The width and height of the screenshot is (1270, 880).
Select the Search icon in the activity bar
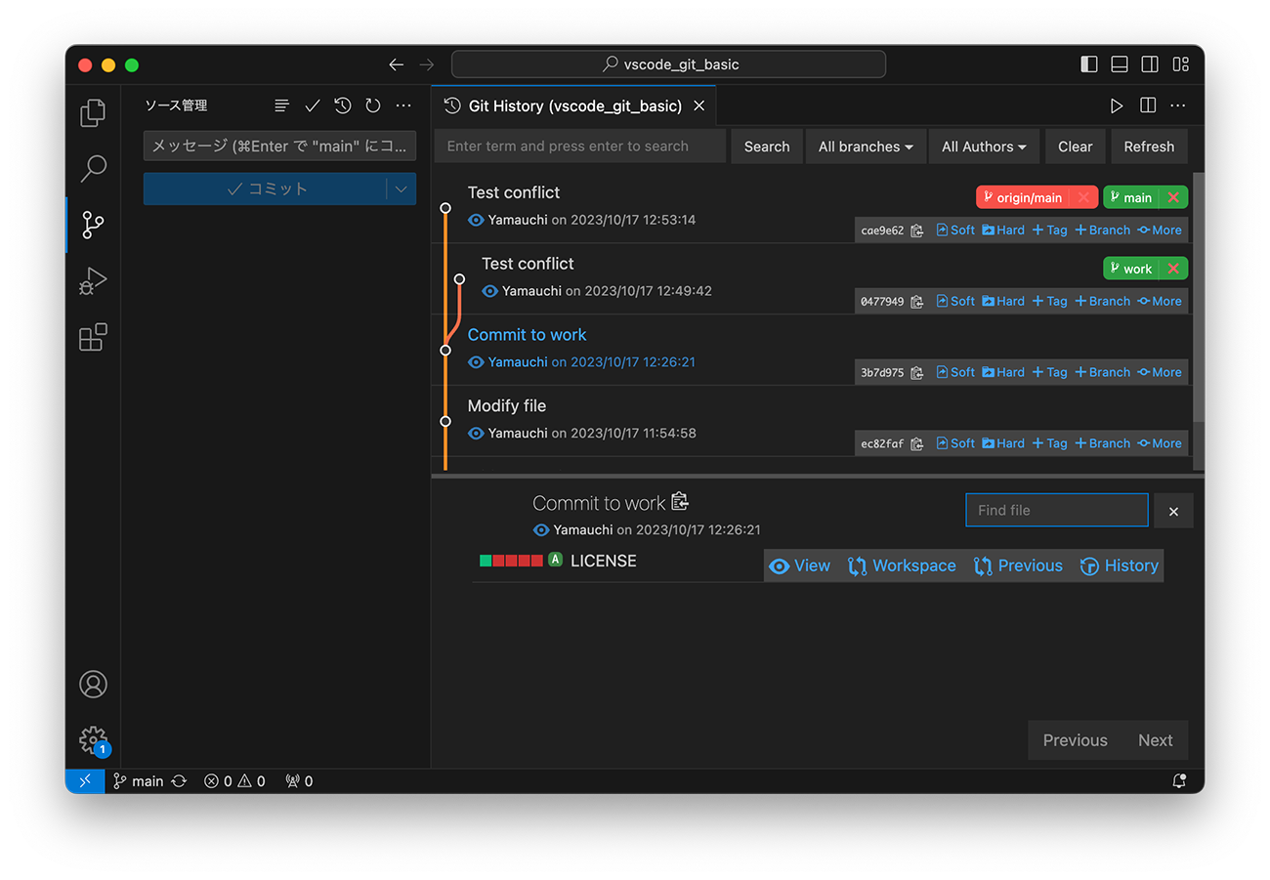tap(93, 168)
